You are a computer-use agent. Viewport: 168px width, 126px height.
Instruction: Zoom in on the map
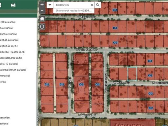pyautogui.click(x=42, y=5)
